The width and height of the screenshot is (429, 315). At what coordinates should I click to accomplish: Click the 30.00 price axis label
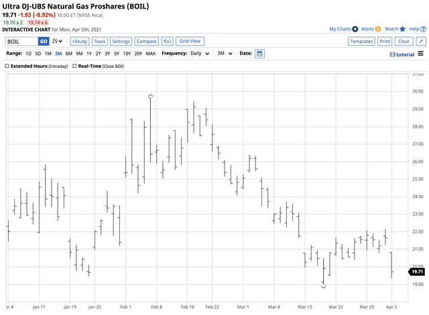click(418, 91)
